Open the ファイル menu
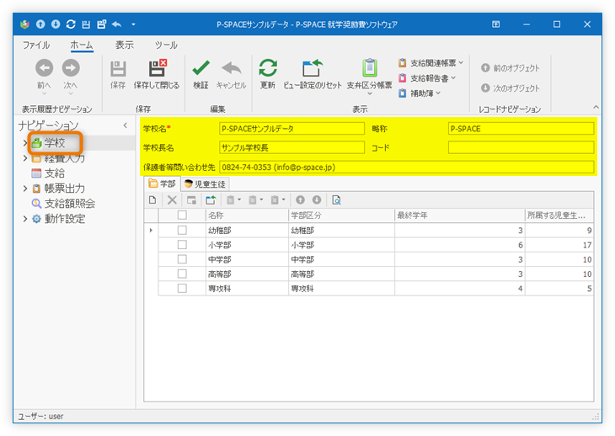The height and width of the screenshot is (436, 615). tap(36, 45)
